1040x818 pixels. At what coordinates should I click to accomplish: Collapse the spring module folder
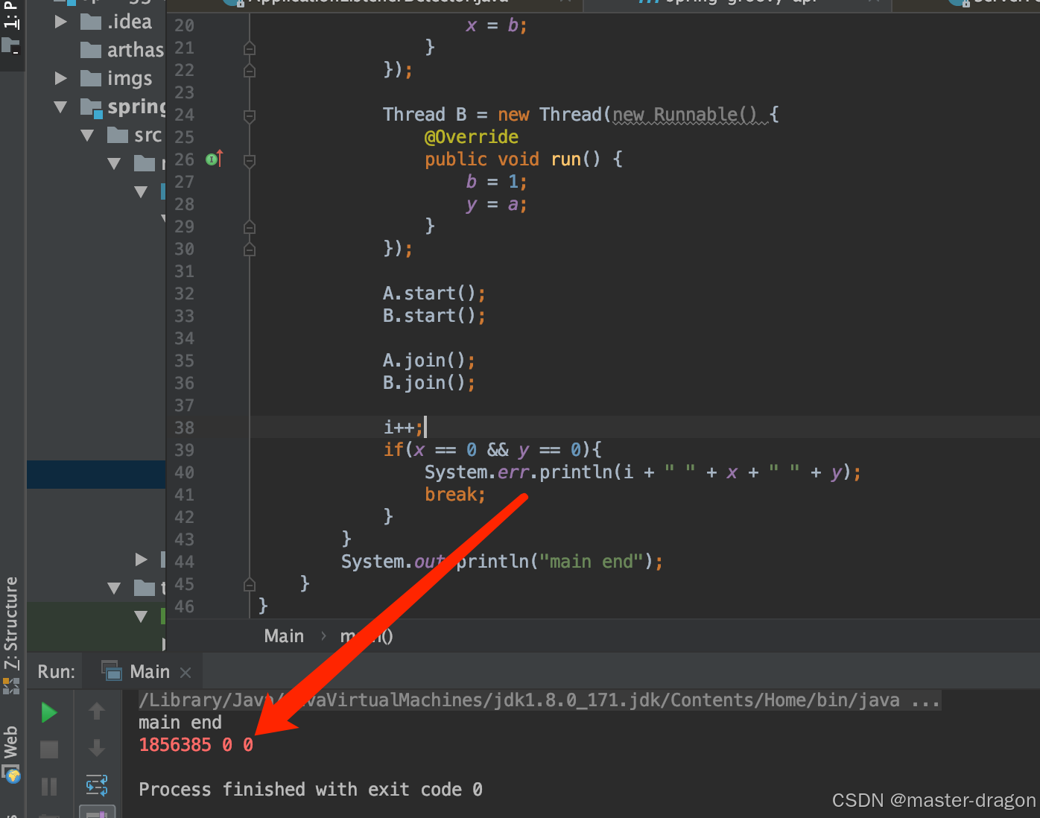click(61, 107)
